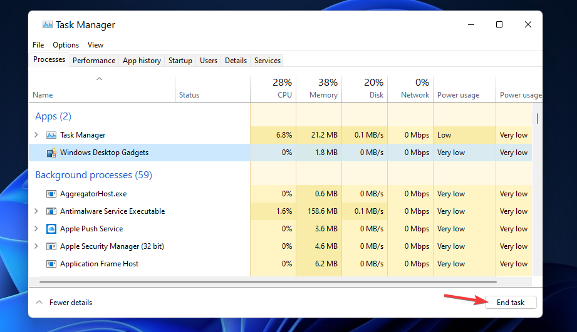
Task: Sort processes by CPU column
Action: (273, 89)
